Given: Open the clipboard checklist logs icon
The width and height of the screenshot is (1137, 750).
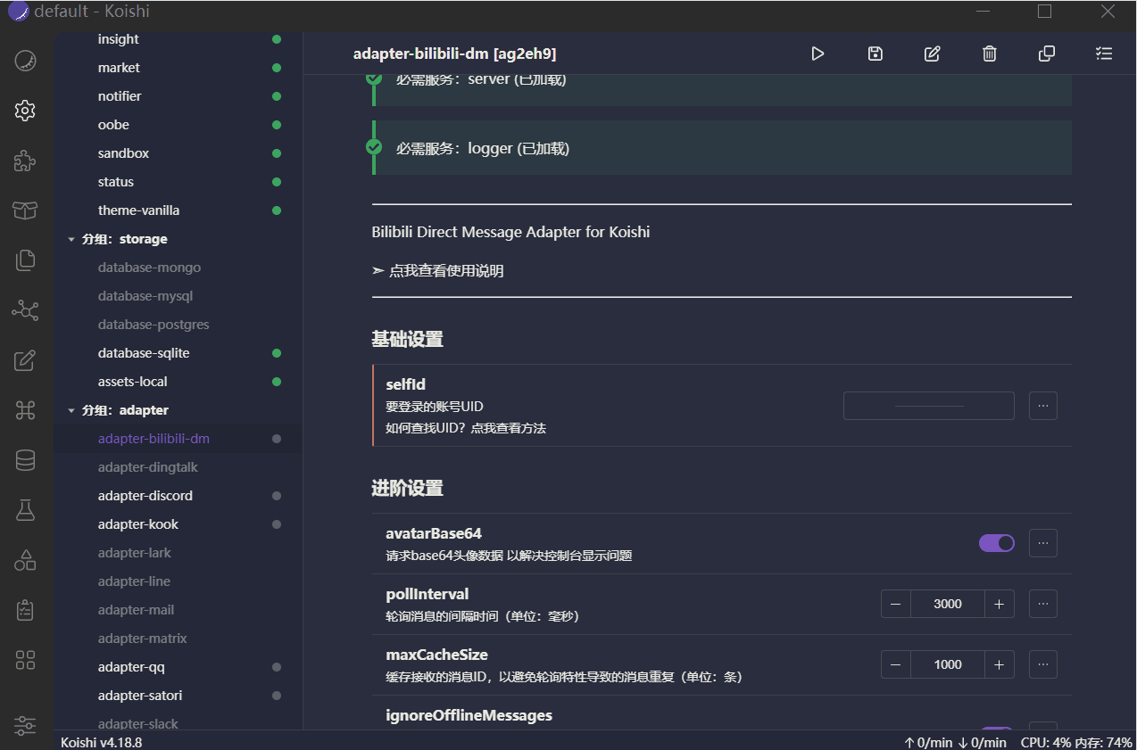Looking at the screenshot, I should [x=25, y=610].
